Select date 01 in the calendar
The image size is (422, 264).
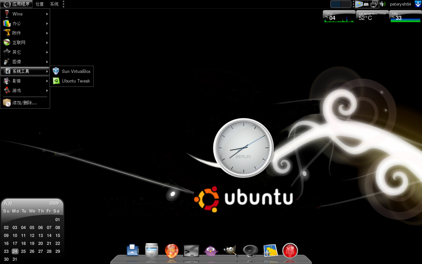[x=58, y=219]
